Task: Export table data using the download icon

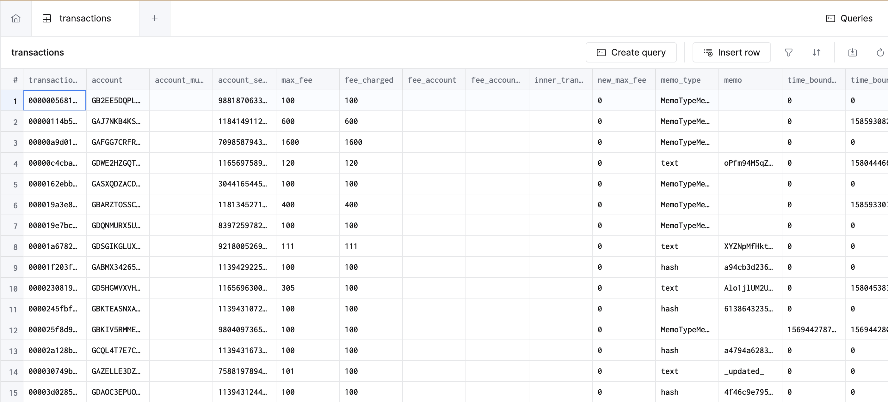Action: point(853,52)
